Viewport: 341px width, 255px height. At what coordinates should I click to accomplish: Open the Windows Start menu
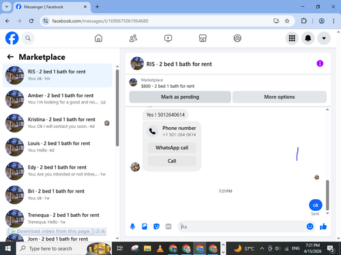coord(8,248)
